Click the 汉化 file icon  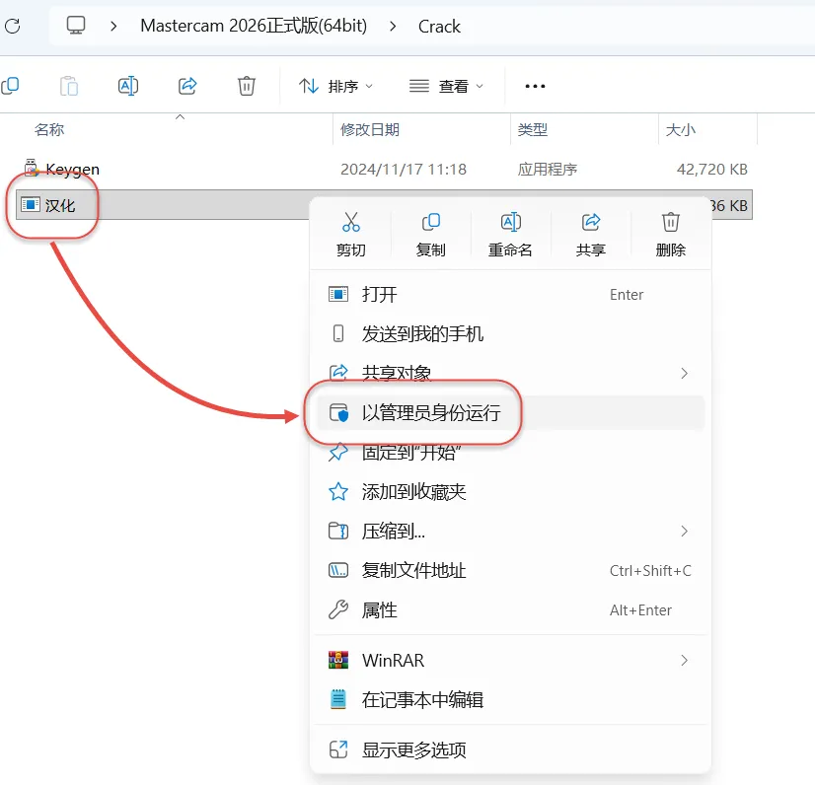coord(31,205)
